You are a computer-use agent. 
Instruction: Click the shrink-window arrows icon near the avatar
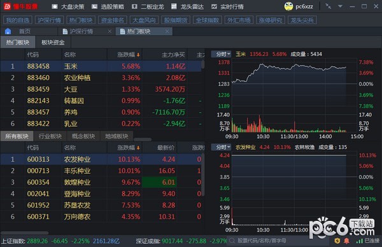click(329, 6)
